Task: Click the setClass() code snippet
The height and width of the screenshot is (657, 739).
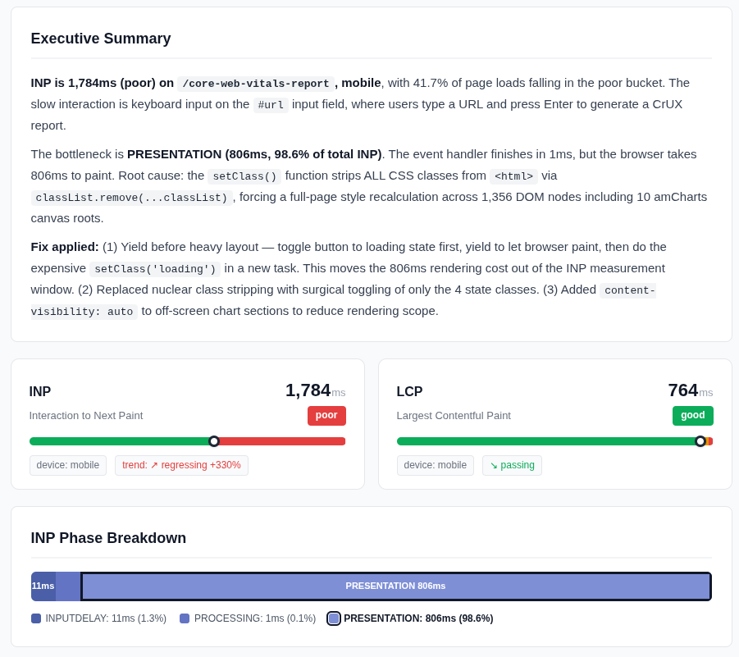Action: click(x=244, y=176)
